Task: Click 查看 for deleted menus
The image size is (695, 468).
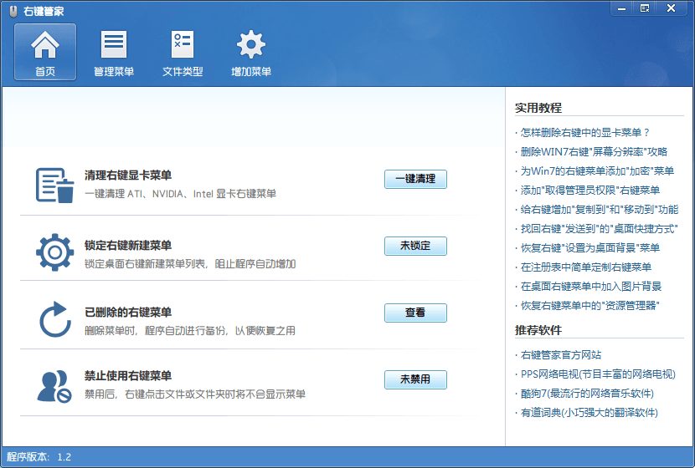Action: (x=415, y=313)
